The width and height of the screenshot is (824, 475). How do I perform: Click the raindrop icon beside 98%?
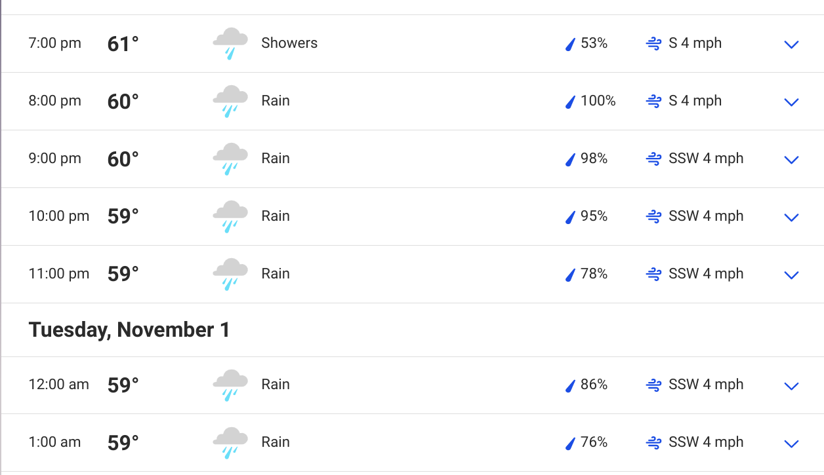tap(570, 159)
